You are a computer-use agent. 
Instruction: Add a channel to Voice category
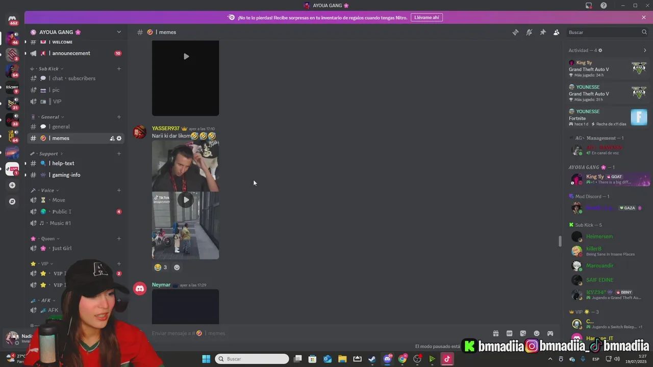[119, 191]
